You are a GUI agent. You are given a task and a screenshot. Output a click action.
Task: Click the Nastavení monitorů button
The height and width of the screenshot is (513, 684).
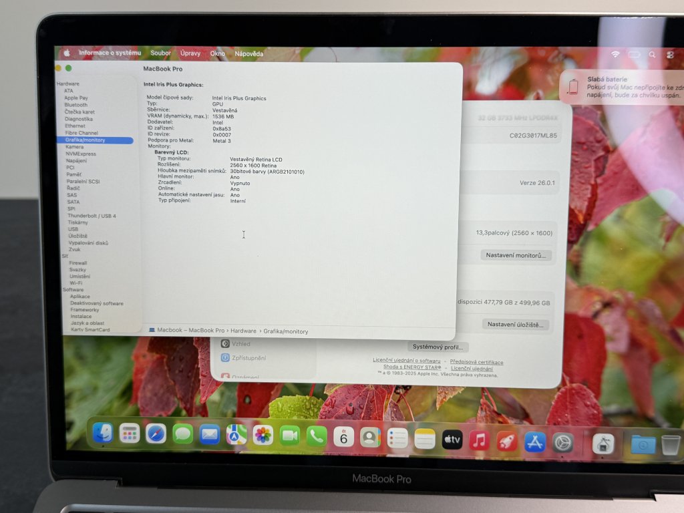pyautogui.click(x=516, y=255)
